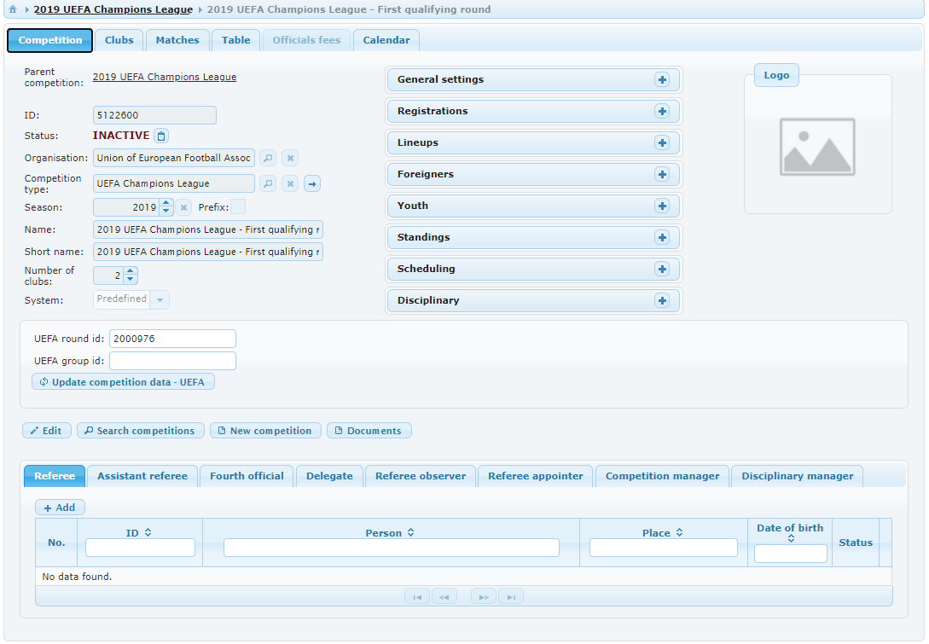Switch to the Matches tab
Screen dimensions: 929x644
[177, 40]
